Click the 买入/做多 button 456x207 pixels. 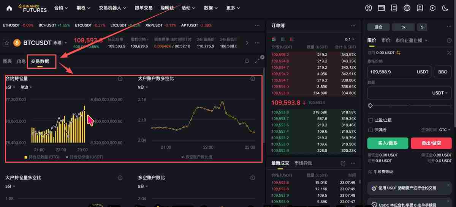[388, 143]
